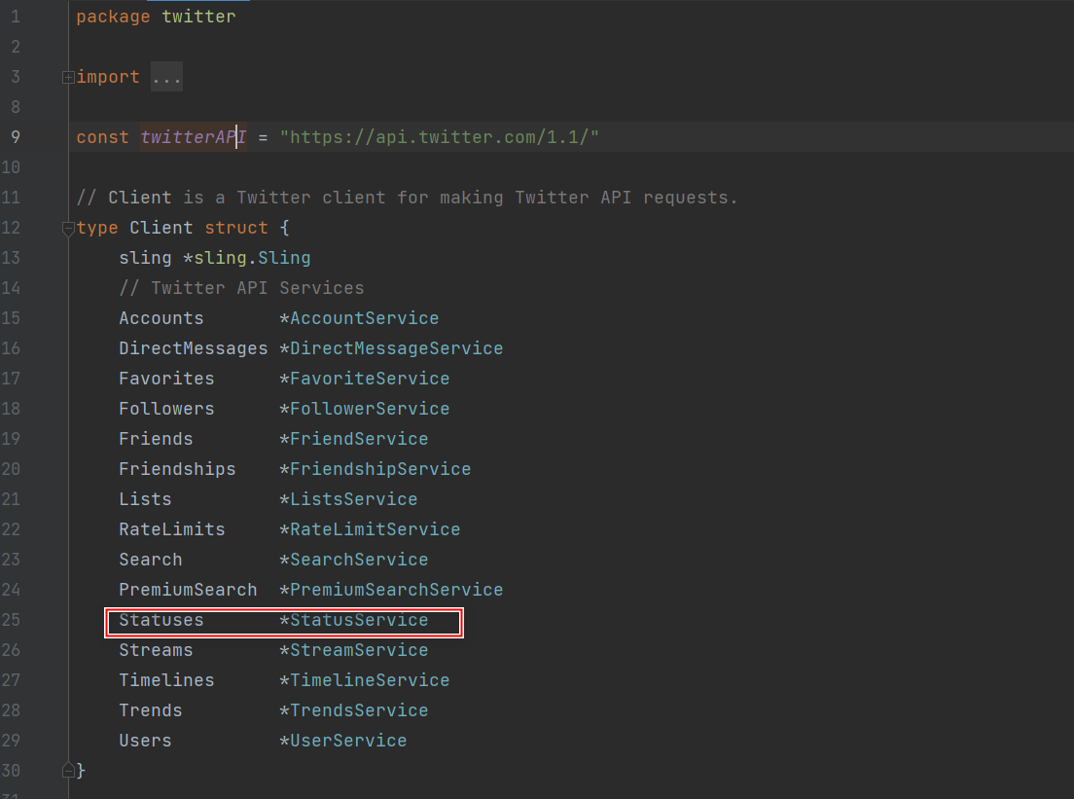Click the closing brace fold marker

pyautogui.click(x=68, y=770)
